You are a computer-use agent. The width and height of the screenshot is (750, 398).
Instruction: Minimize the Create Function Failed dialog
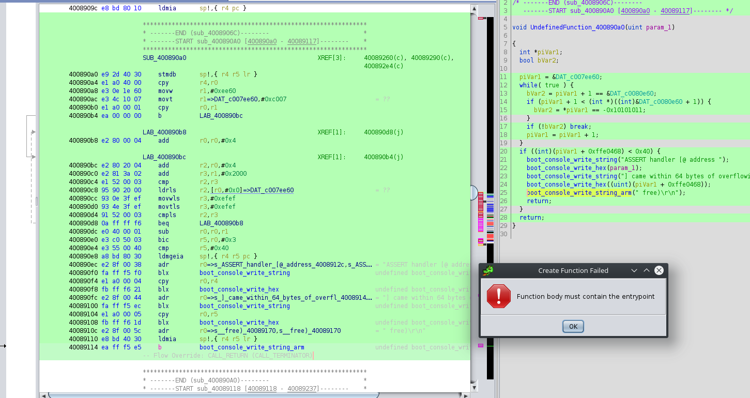[634, 270]
